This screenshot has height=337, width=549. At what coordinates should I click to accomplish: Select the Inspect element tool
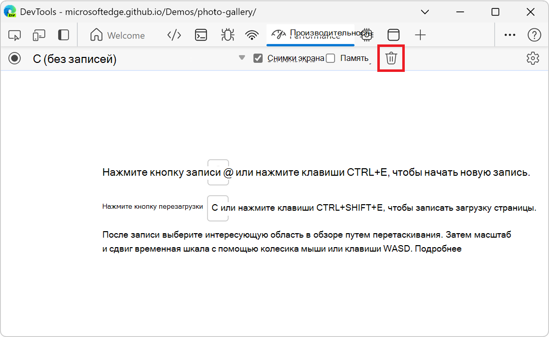[15, 35]
